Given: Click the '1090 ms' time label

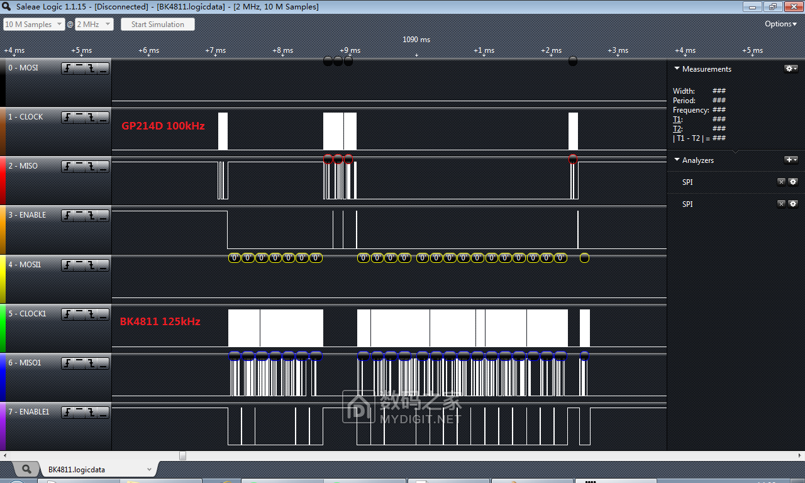Looking at the screenshot, I should click(x=416, y=40).
